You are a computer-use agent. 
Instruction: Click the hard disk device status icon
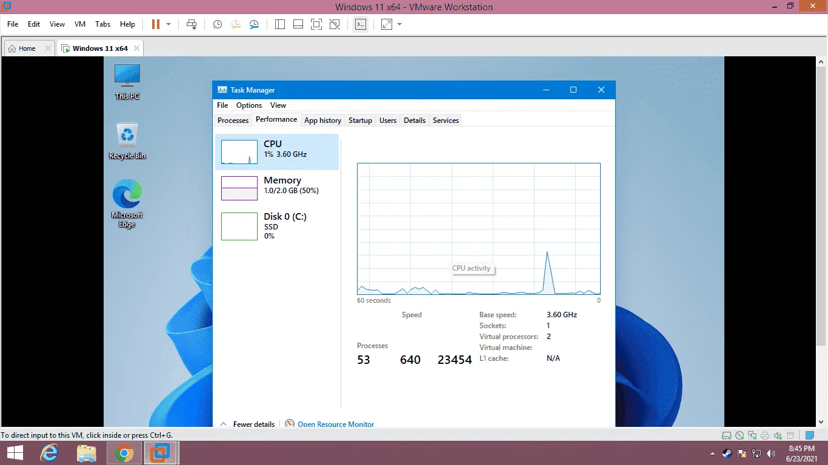click(x=726, y=435)
